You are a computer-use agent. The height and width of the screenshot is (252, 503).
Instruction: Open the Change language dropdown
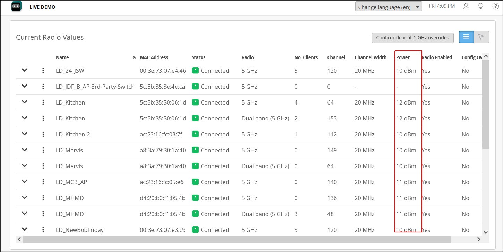pyautogui.click(x=388, y=7)
